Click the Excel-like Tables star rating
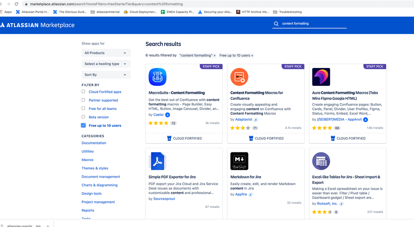This screenshot has height=227, width=414. (322, 212)
